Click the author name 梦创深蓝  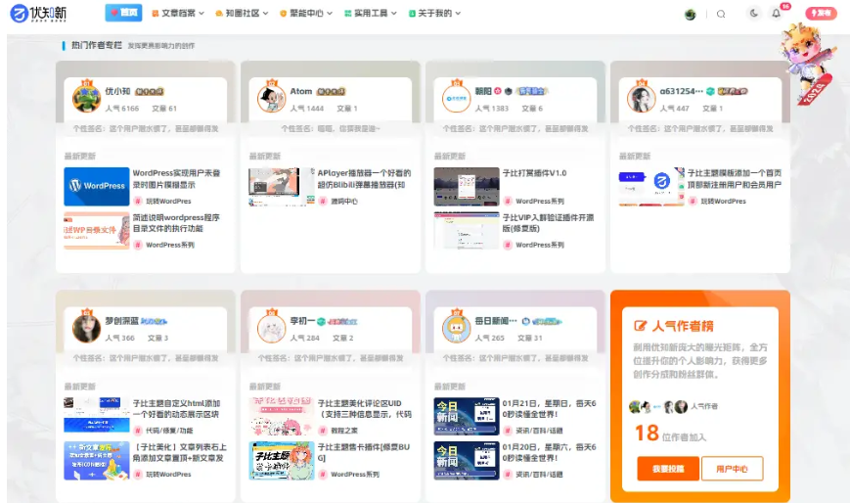tap(121, 321)
